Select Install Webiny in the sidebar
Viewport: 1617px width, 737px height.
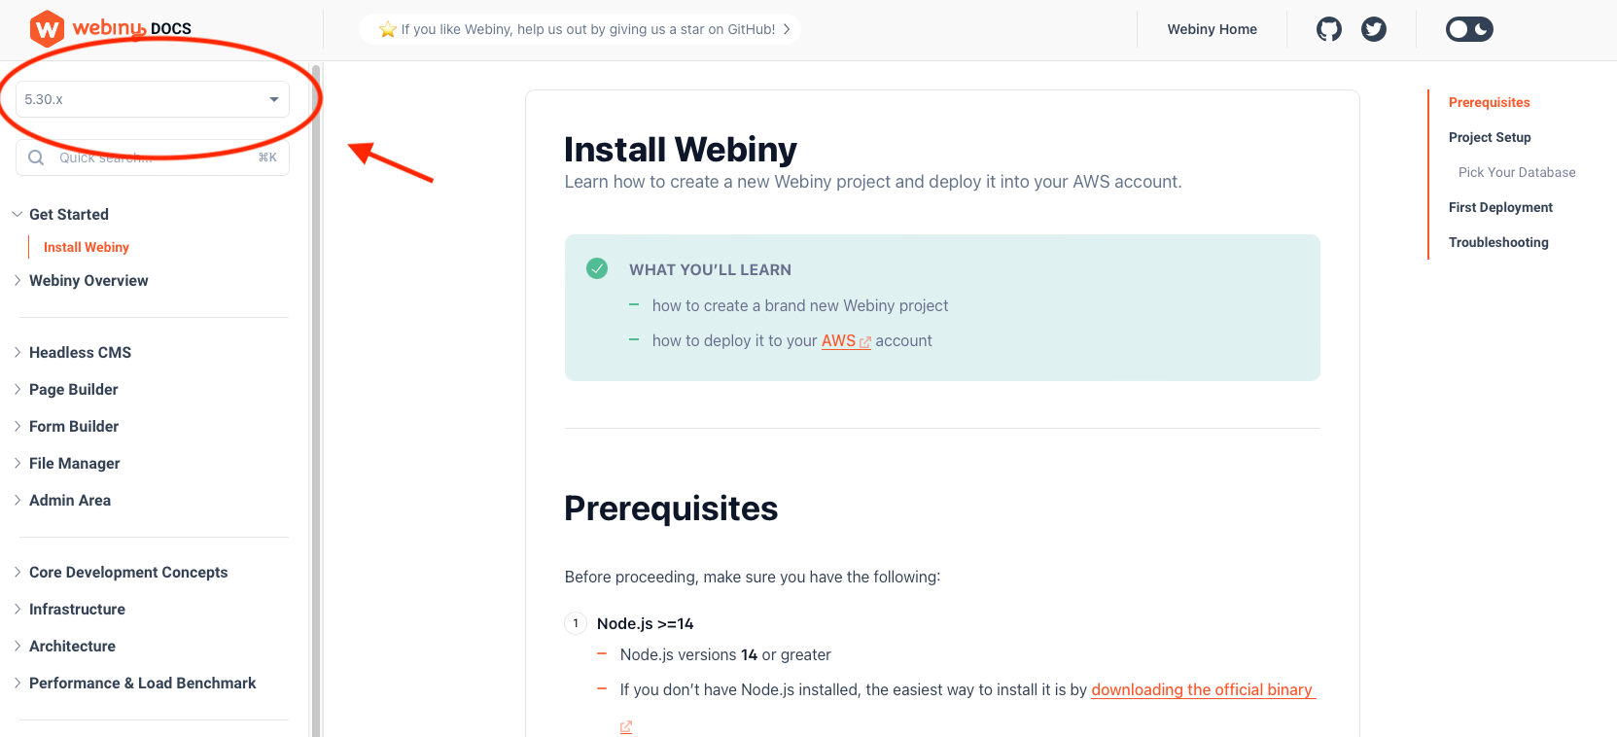pos(86,247)
